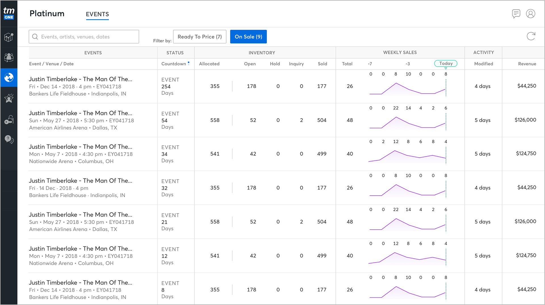
Task: Click Sold value 504 in 54 days row
Action: pos(322,120)
